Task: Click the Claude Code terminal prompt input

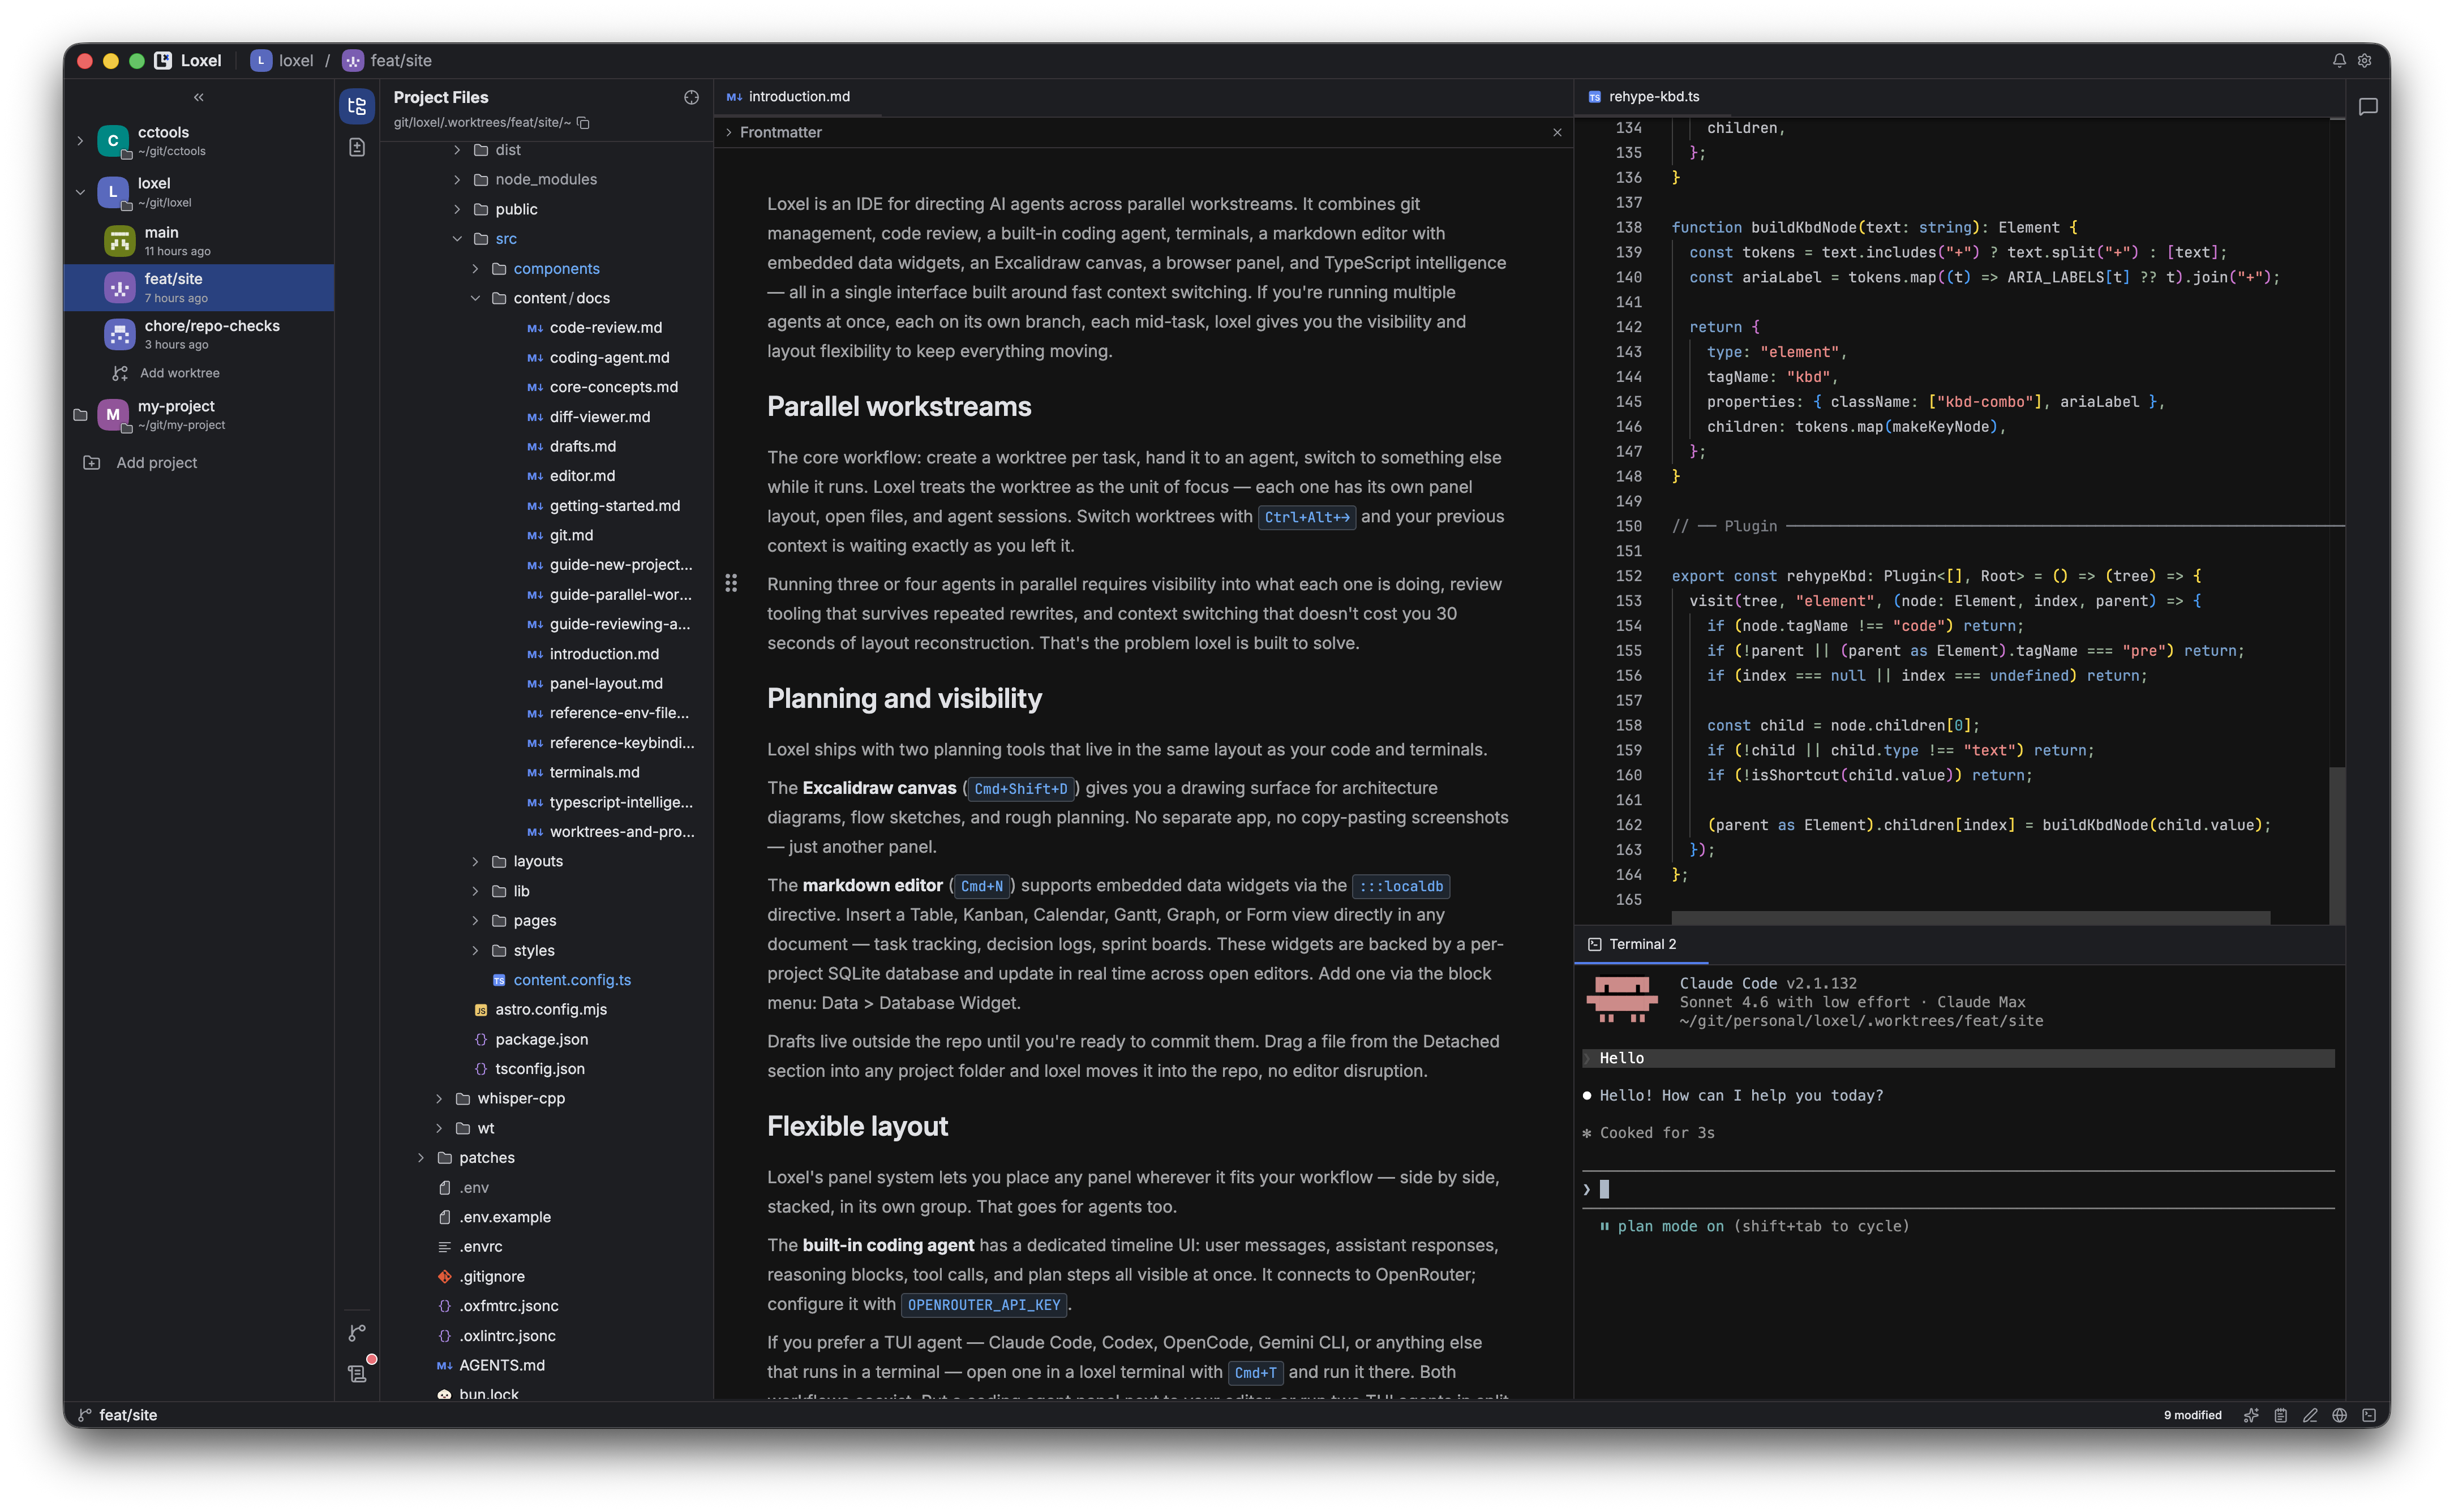Action: [x=1958, y=1189]
